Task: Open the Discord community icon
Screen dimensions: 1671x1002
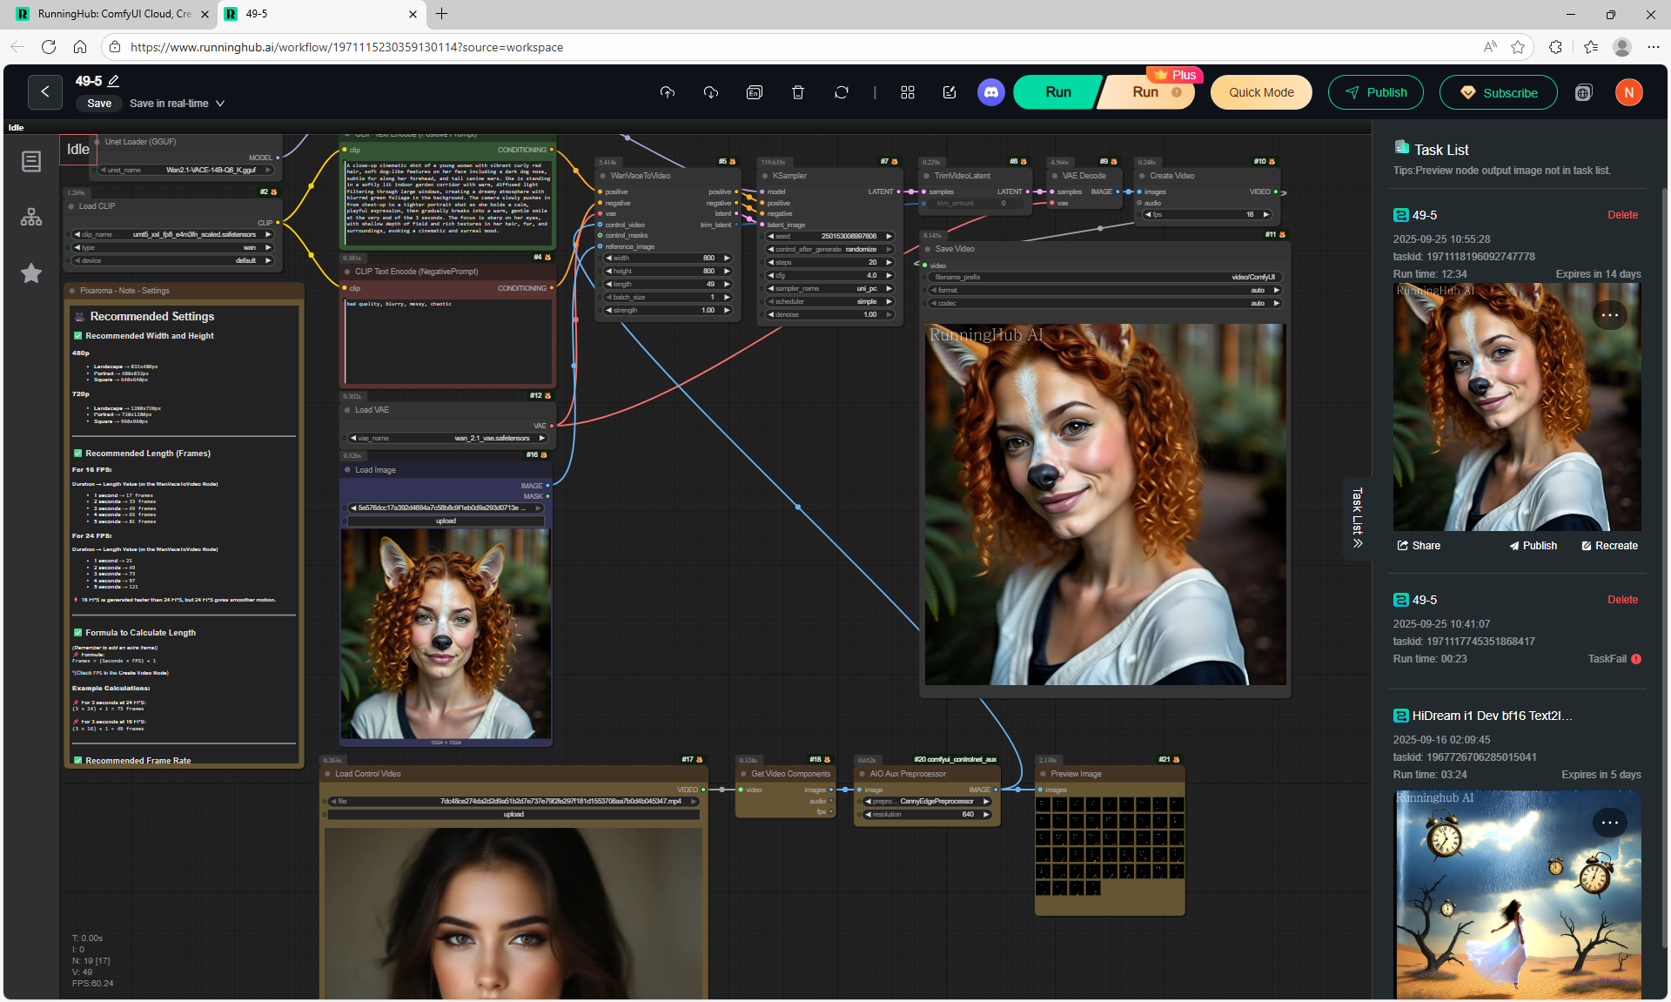Action: pos(990,92)
